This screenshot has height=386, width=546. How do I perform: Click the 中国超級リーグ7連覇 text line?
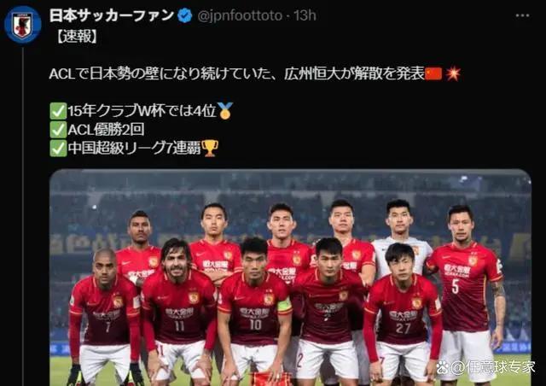(135, 149)
